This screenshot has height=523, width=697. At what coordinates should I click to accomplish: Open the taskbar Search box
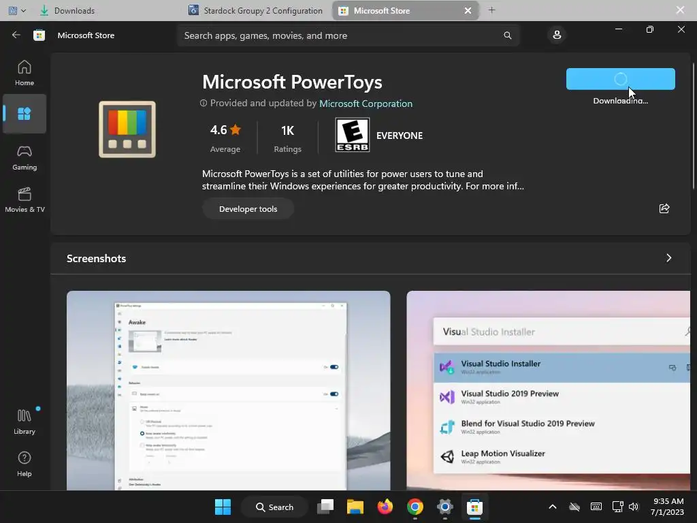(274, 507)
